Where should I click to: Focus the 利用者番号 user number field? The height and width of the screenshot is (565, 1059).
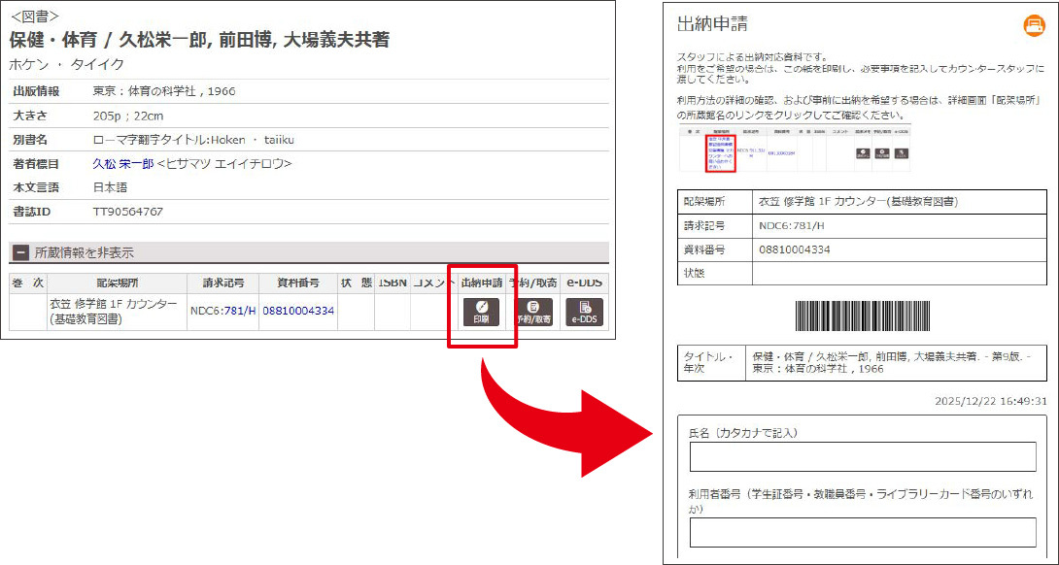(862, 532)
